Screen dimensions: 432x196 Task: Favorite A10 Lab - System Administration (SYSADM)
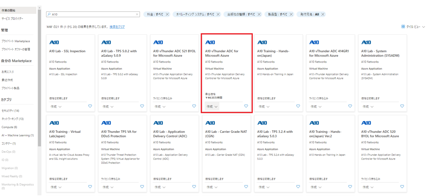(x=402, y=106)
